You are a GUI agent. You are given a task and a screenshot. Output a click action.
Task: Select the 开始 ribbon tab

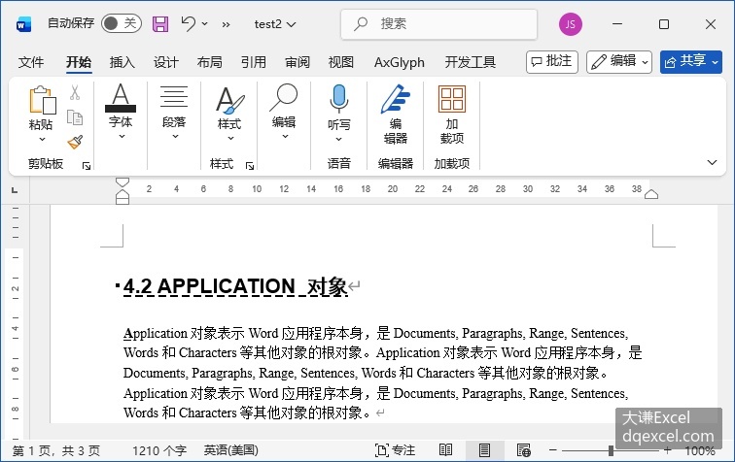[x=79, y=62]
